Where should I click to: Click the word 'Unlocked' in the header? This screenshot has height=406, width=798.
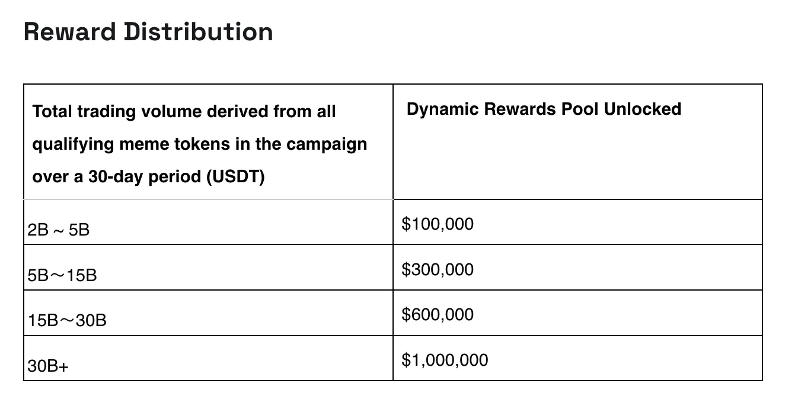point(643,109)
